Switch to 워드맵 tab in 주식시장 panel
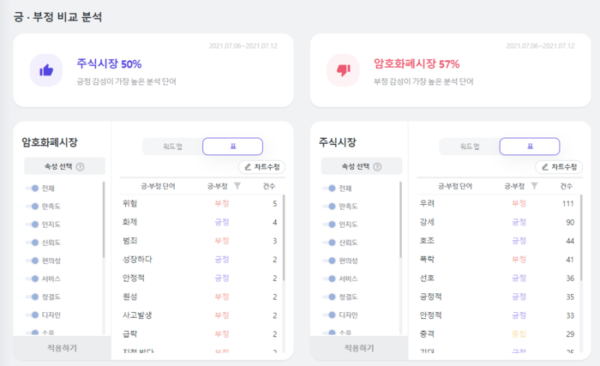This screenshot has height=366, width=600. (469, 147)
